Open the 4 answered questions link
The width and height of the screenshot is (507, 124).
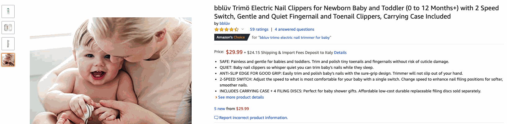click(x=294, y=29)
